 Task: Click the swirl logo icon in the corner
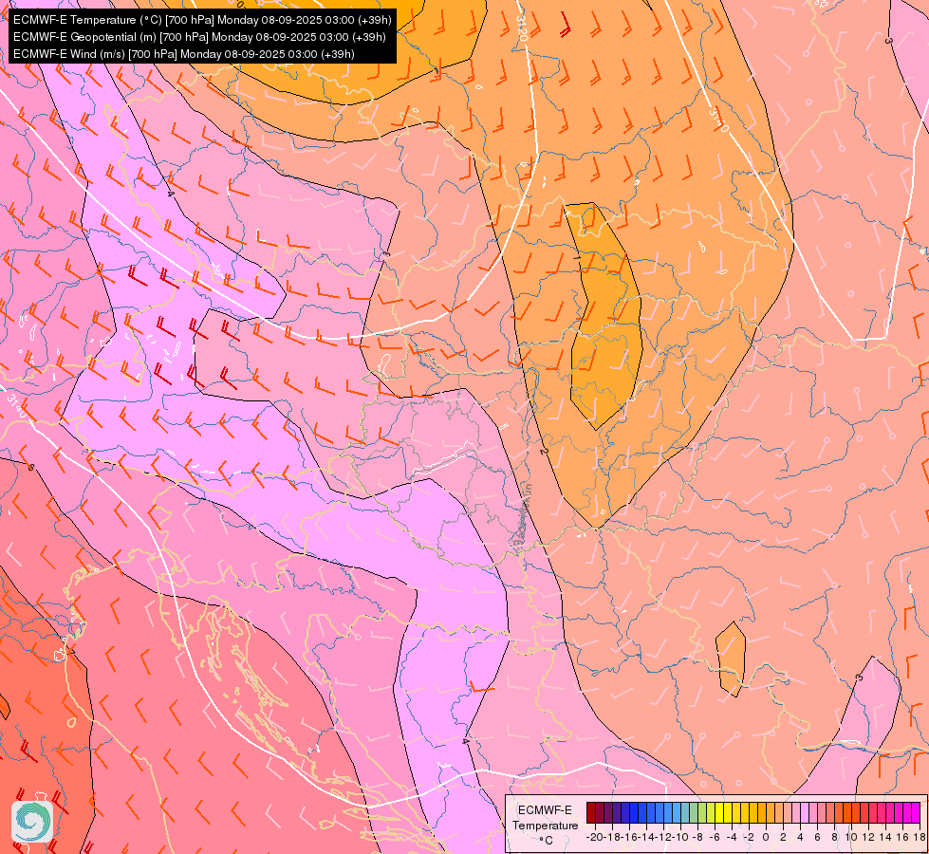(32, 822)
